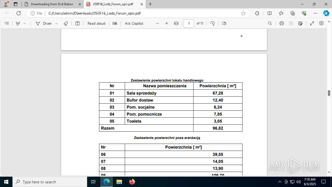Open Ask Copilot
332x187 pixels.
[134, 23]
